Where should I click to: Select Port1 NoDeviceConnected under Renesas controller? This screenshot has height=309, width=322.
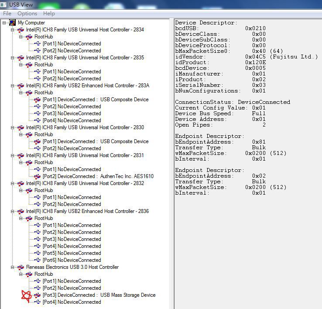(x=72, y=281)
